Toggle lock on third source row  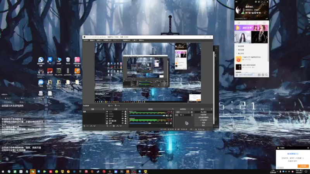[125, 116]
